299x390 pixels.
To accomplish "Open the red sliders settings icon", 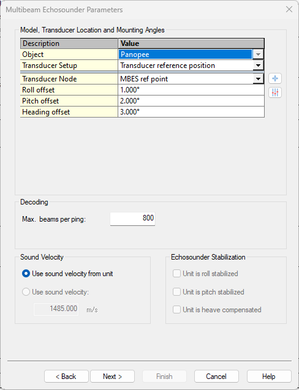I will (275, 93).
